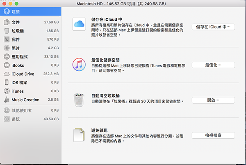Click the iTunes label in sidebar
This screenshot has width=246, height=165.
18,91
